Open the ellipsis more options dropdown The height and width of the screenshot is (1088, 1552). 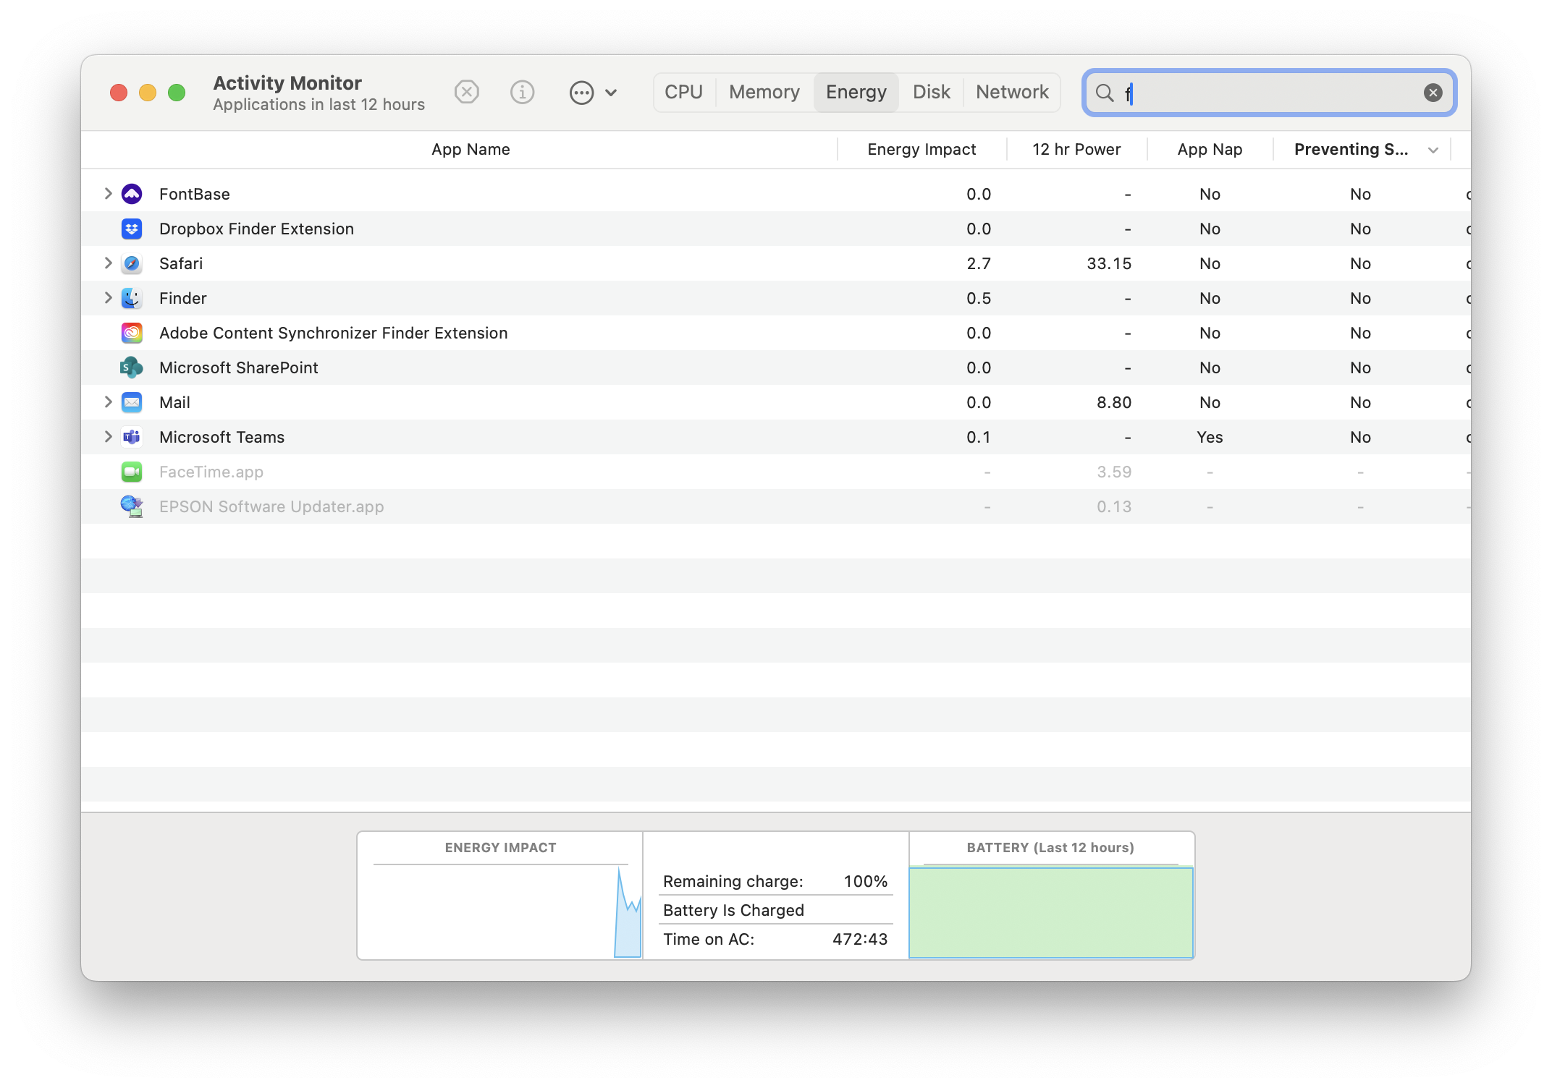click(593, 93)
